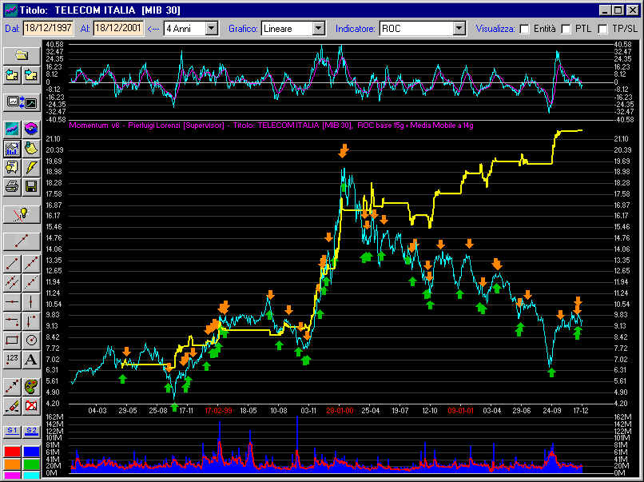Image resolution: width=644 pixels, height=482 pixels.
Task: Select the three-point solid line tool
Action: pos(31,265)
